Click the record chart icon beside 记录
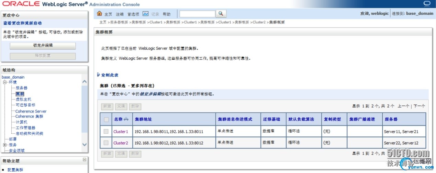 [146, 14]
